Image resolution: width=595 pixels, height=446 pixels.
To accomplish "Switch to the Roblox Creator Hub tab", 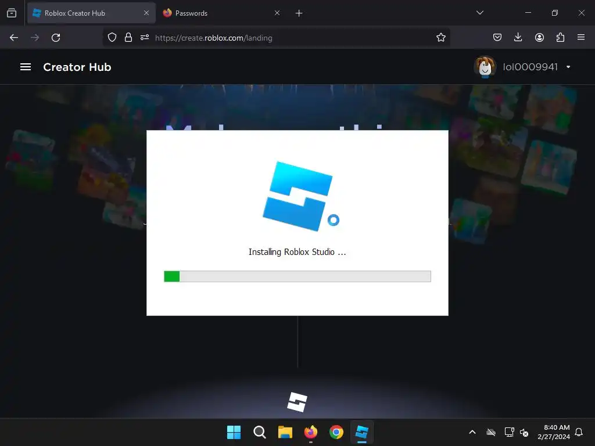I will (x=91, y=13).
